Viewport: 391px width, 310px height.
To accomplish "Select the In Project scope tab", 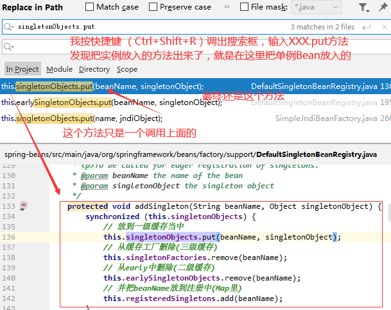I will 22,69.
